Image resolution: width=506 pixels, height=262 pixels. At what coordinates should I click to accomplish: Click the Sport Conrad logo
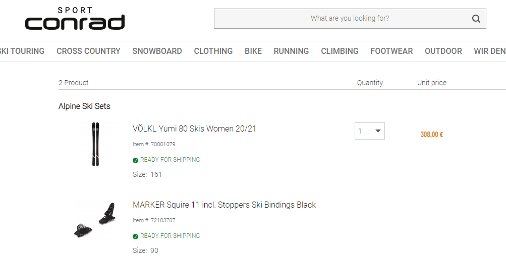click(75, 19)
